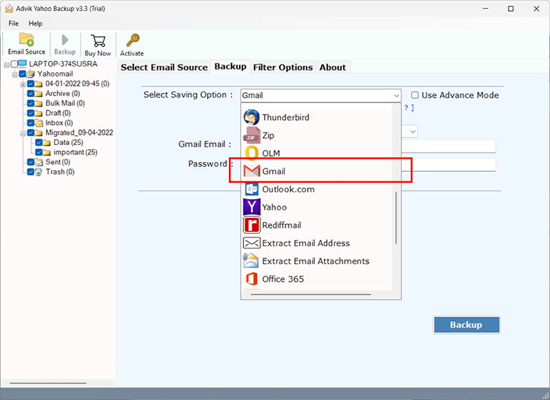This screenshot has height=400, width=550.
Task: Open the File menu
Action: tap(14, 23)
